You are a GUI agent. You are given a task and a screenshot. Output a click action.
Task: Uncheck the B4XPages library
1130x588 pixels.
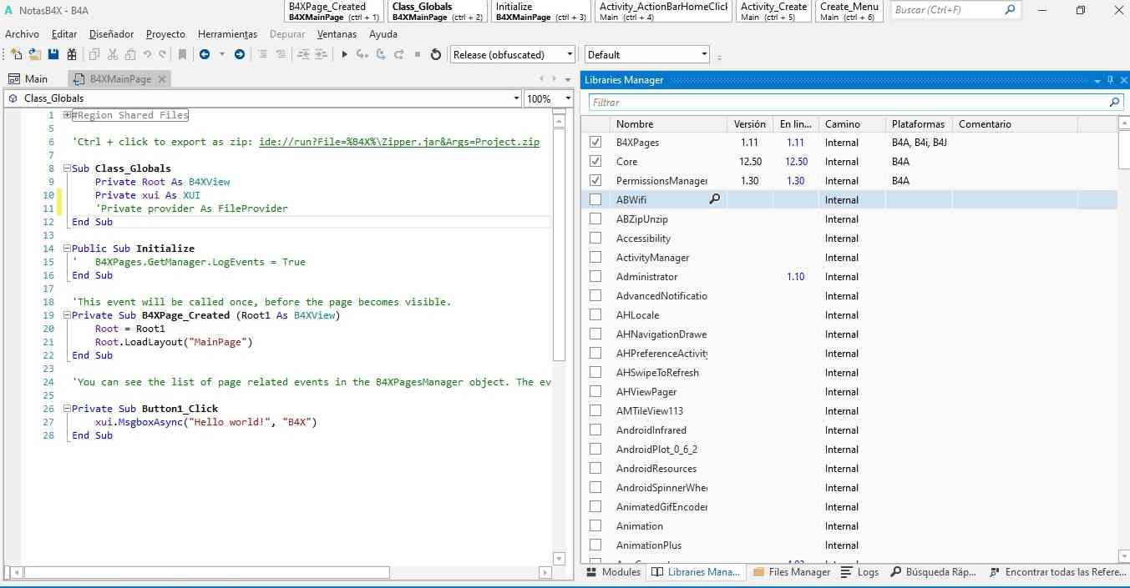click(x=595, y=142)
